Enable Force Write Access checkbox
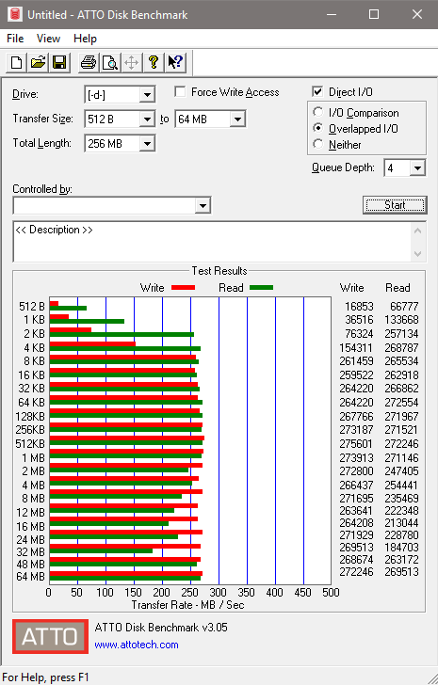The height and width of the screenshot is (685, 438). pos(180,92)
